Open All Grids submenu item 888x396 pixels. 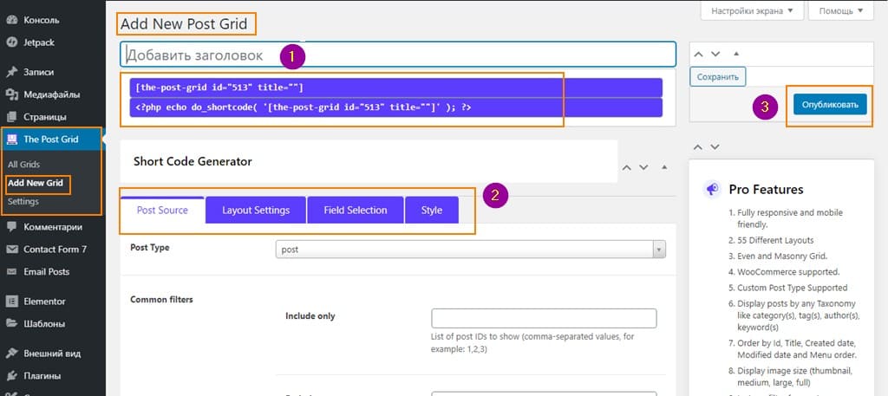coord(23,165)
